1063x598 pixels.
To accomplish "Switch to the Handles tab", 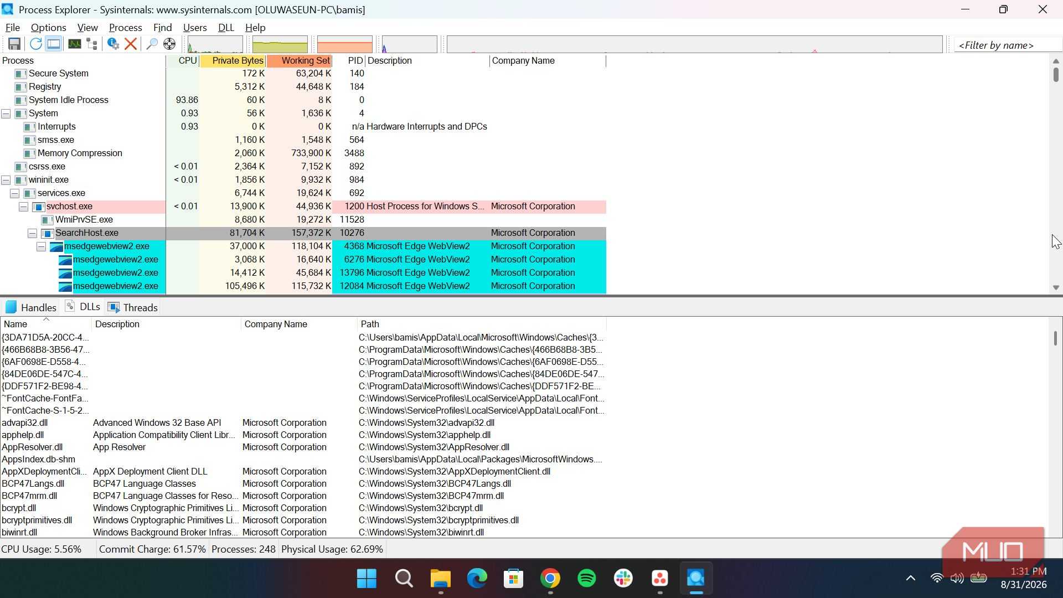I will click(31, 307).
